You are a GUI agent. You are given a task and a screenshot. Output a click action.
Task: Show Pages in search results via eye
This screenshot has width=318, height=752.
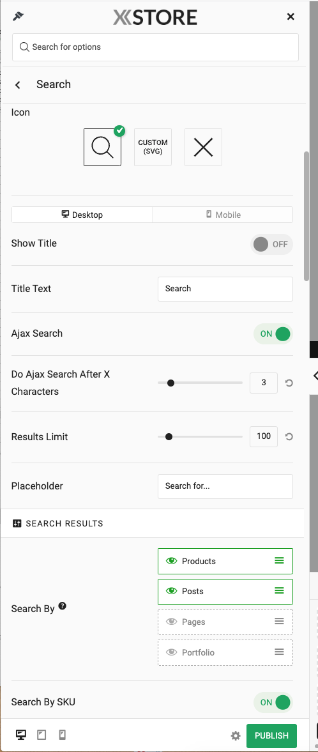171,622
